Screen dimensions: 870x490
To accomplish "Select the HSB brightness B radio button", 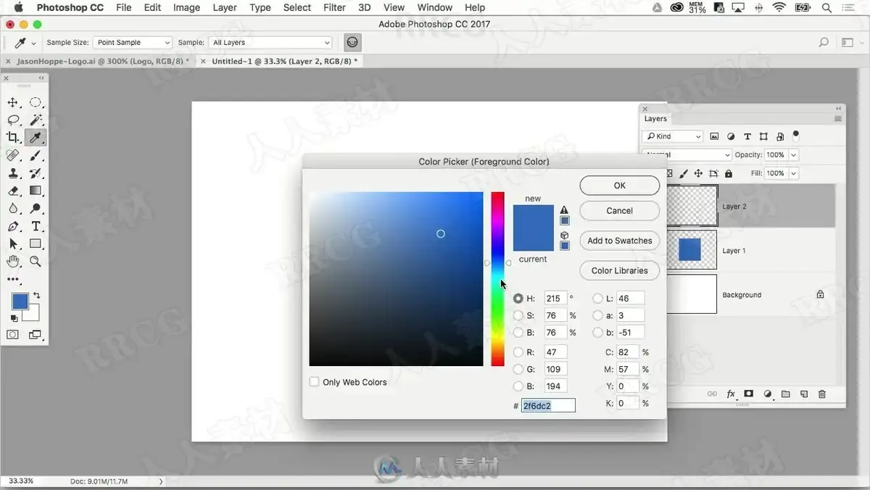I will coord(518,333).
